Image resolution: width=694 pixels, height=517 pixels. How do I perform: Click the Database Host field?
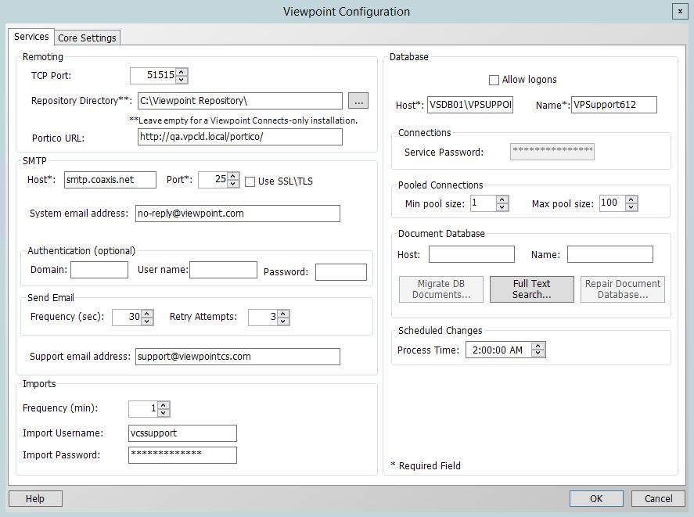(x=470, y=105)
